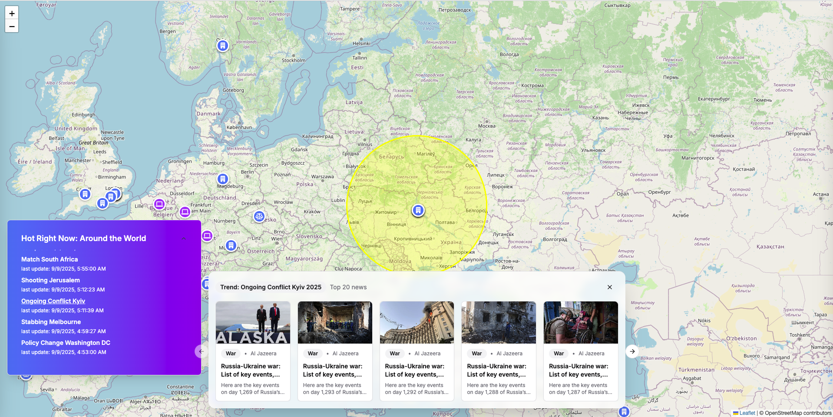Open the ALASKA Russia-Ukraine news card thumbnail
This screenshot has height=417, width=833.
[252, 322]
